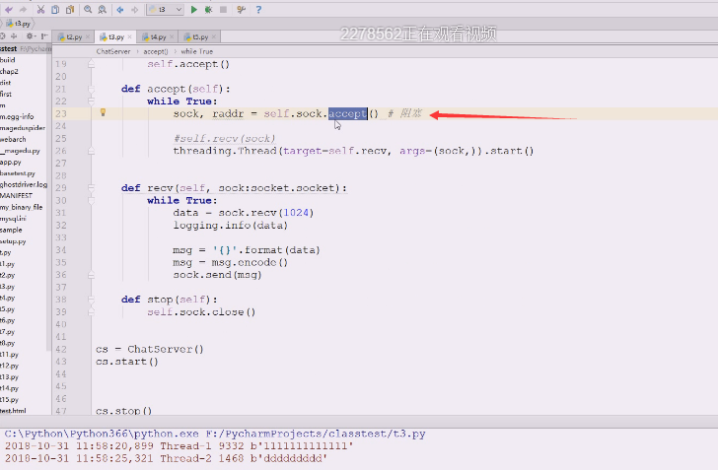Click the ChatServer breadcrumb
718x470 pixels.
pyautogui.click(x=113, y=51)
